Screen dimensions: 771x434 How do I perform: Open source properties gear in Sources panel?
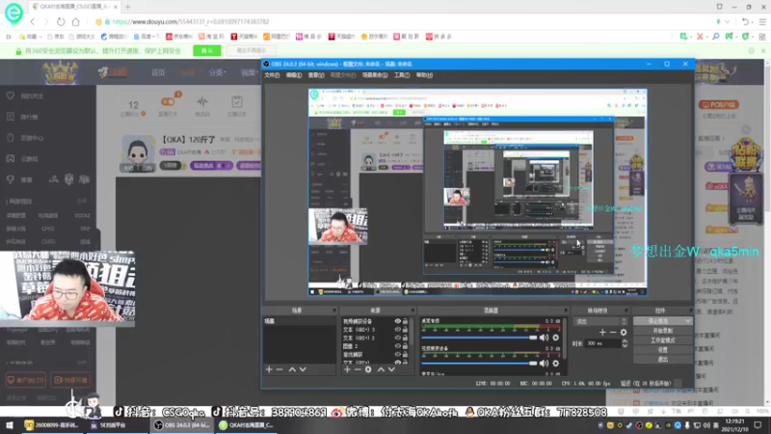[368, 369]
